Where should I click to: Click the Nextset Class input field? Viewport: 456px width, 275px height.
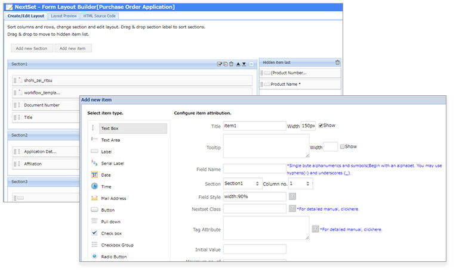pyautogui.click(x=254, y=208)
